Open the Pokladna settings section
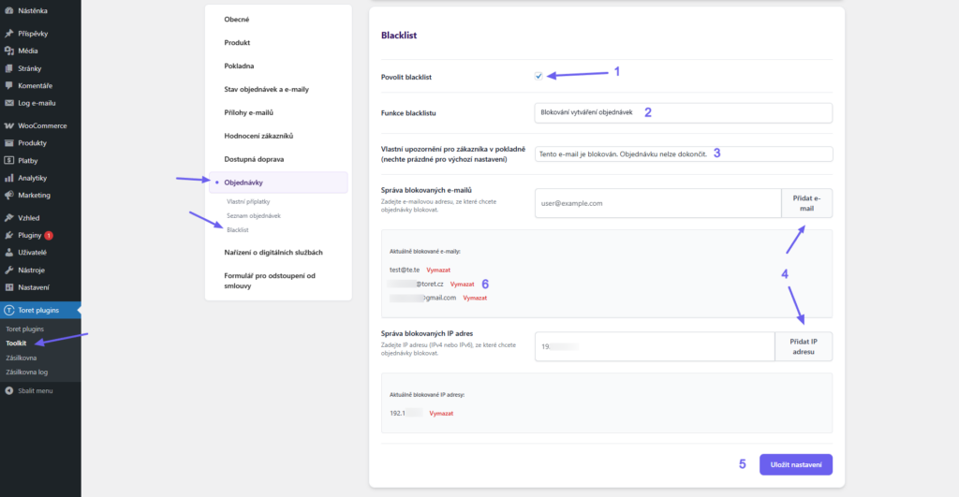 (x=239, y=66)
